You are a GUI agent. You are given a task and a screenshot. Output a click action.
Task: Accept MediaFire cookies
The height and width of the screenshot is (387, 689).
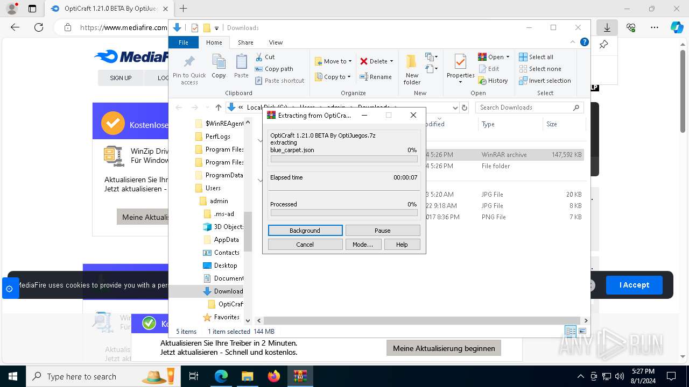pos(634,285)
